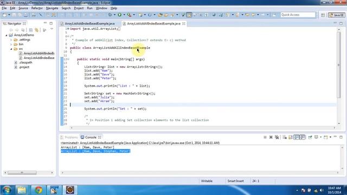Screen dimensions: 347x195
Task: Click the Windows Start orb
Action: (7, 190)
